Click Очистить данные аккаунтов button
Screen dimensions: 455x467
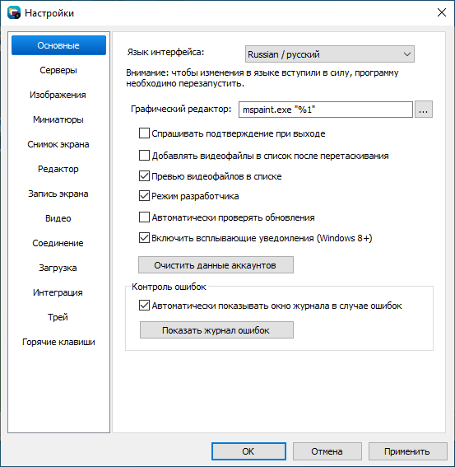tap(216, 264)
